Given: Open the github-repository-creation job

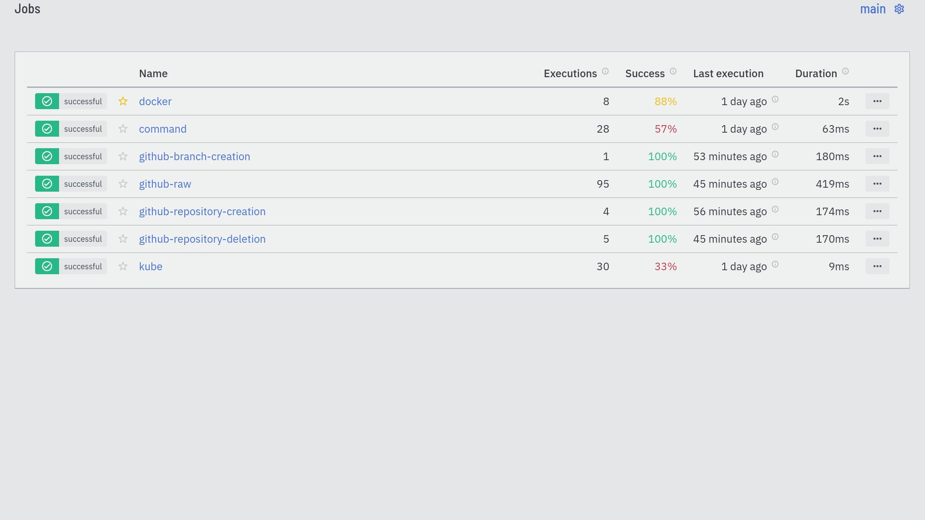Looking at the screenshot, I should 202,211.
